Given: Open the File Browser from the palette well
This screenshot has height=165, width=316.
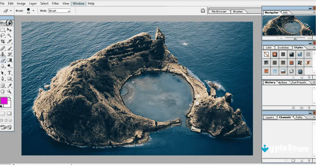Looking at the screenshot, I should (x=219, y=11).
